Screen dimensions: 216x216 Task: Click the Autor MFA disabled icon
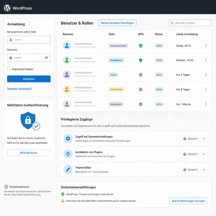click(x=141, y=75)
